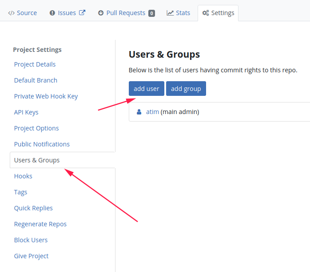Screen dimensions: 310x272
Task: Go to Give Project section
Action: click(31, 256)
